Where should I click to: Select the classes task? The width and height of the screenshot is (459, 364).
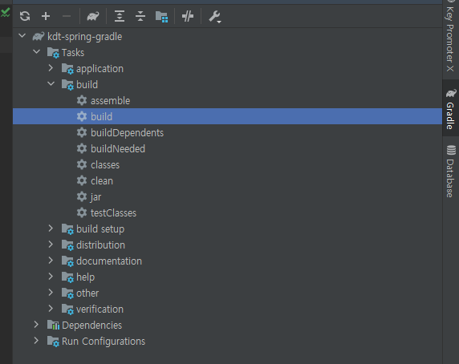coord(105,165)
